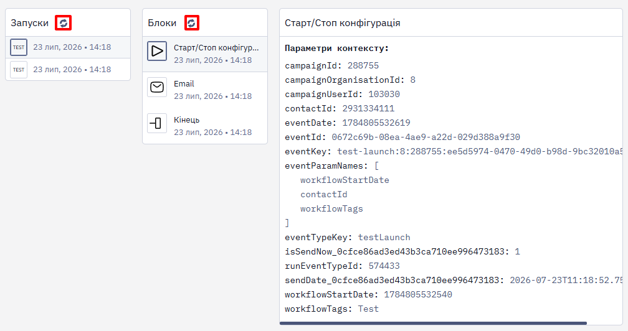The width and height of the screenshot is (628, 331).
Task: Open the Email block entry label
Action: coord(184,84)
